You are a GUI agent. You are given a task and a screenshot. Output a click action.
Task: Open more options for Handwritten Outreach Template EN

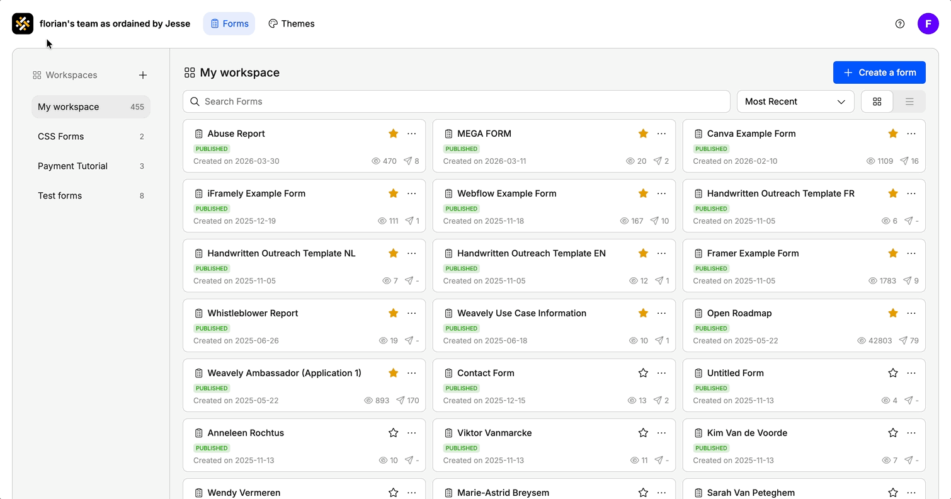point(661,253)
